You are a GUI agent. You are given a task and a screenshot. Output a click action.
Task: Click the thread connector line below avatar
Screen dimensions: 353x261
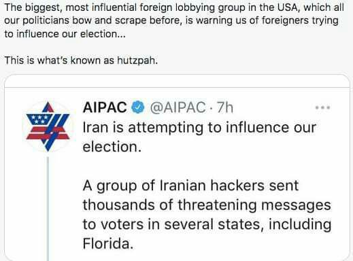[48, 209]
